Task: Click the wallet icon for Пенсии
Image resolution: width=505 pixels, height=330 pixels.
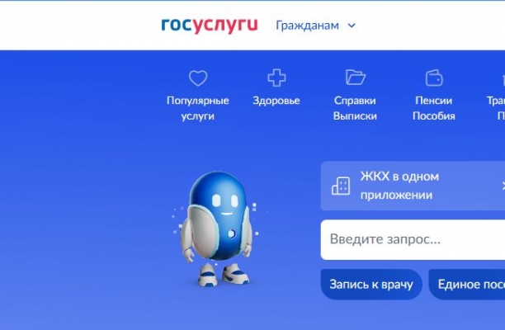Action: (434, 78)
